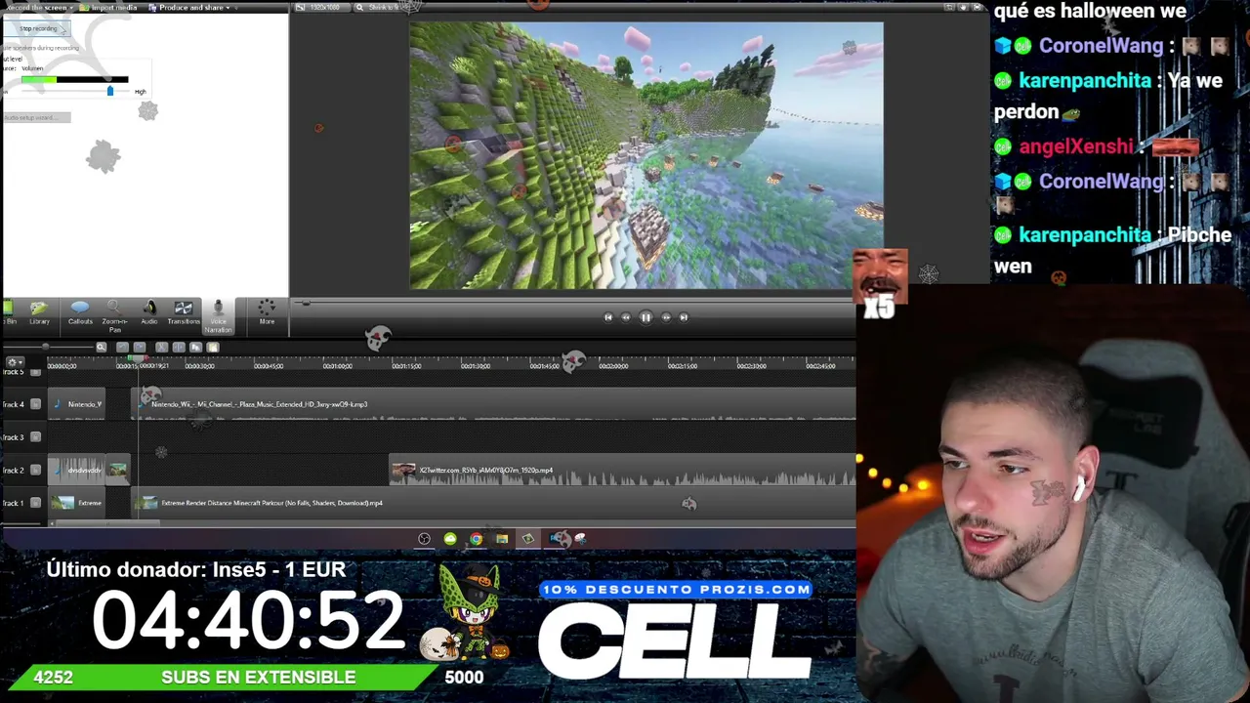Click the Stop recording button

(38, 28)
